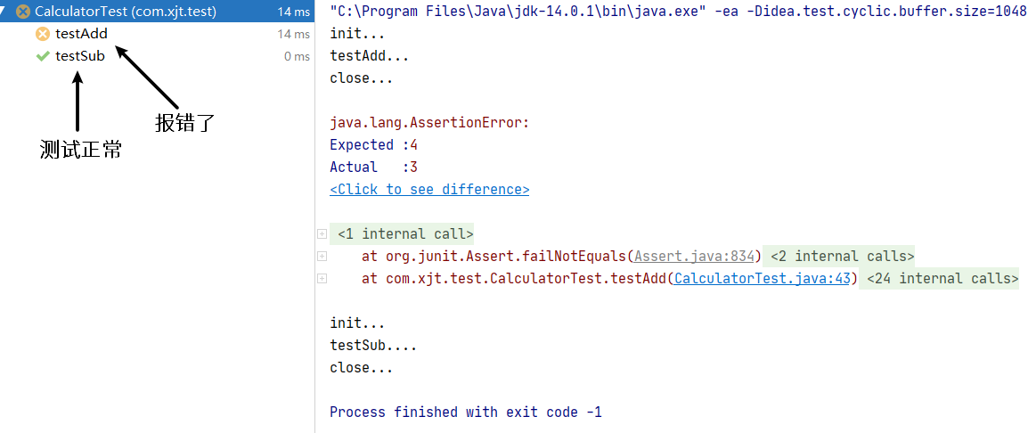The height and width of the screenshot is (433, 1028).
Task: Click the failed status icon beside CalculatorTest
Action: point(23,12)
